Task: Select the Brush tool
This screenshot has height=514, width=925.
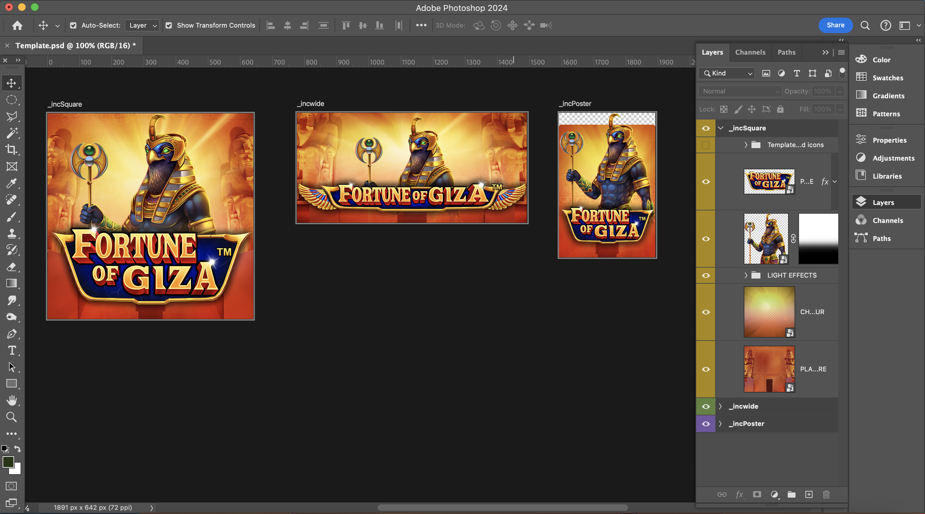Action: [12, 217]
